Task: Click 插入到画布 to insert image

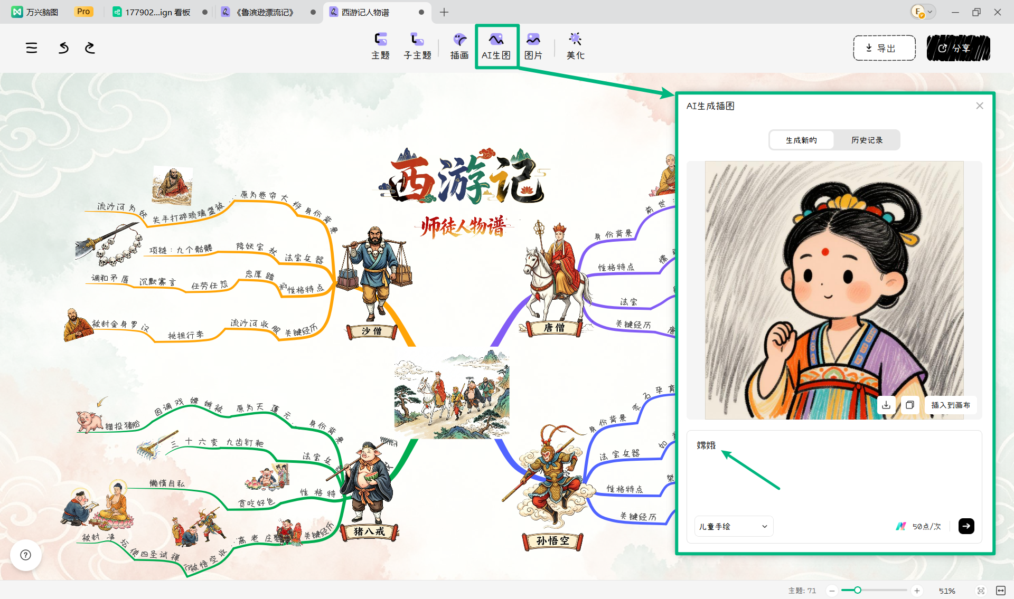Action: 951,405
